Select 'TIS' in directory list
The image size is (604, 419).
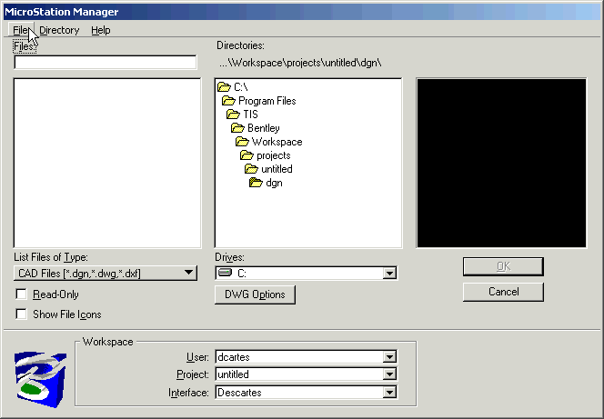coord(250,115)
